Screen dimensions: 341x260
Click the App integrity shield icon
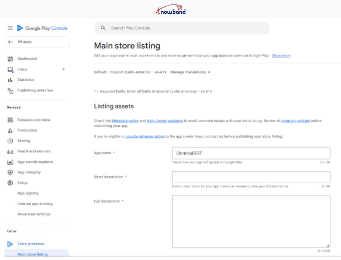(x=10, y=172)
